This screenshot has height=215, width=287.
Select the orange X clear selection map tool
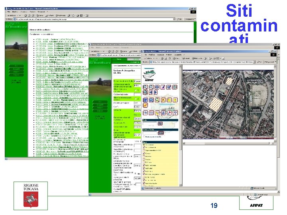(163, 100)
